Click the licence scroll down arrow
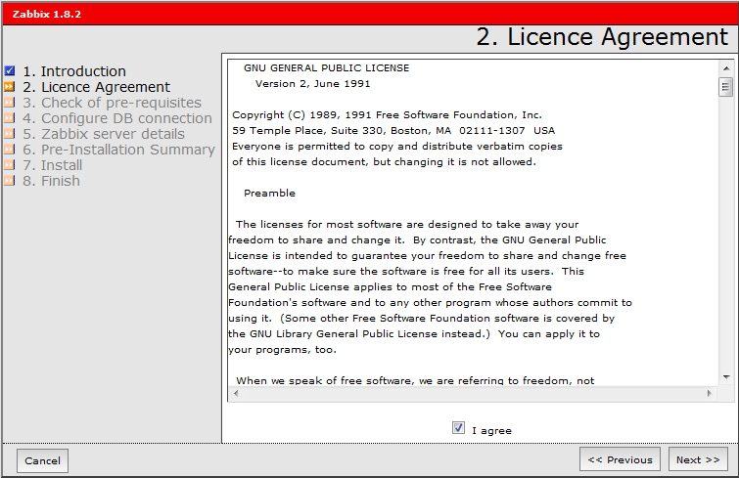Screen dimensions: 739x478 coord(725,377)
